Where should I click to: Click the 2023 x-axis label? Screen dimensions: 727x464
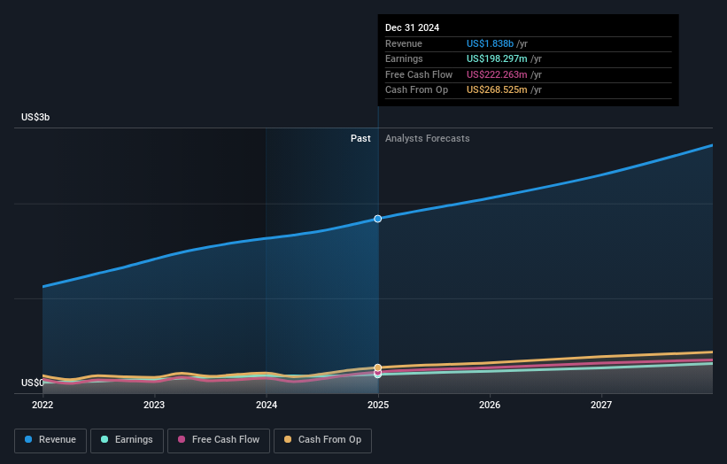point(154,405)
